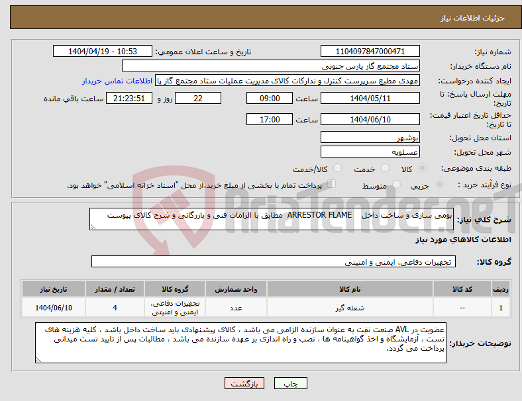Click the چاپ print button
This screenshot has width=522, height=401.
[x=290, y=383]
